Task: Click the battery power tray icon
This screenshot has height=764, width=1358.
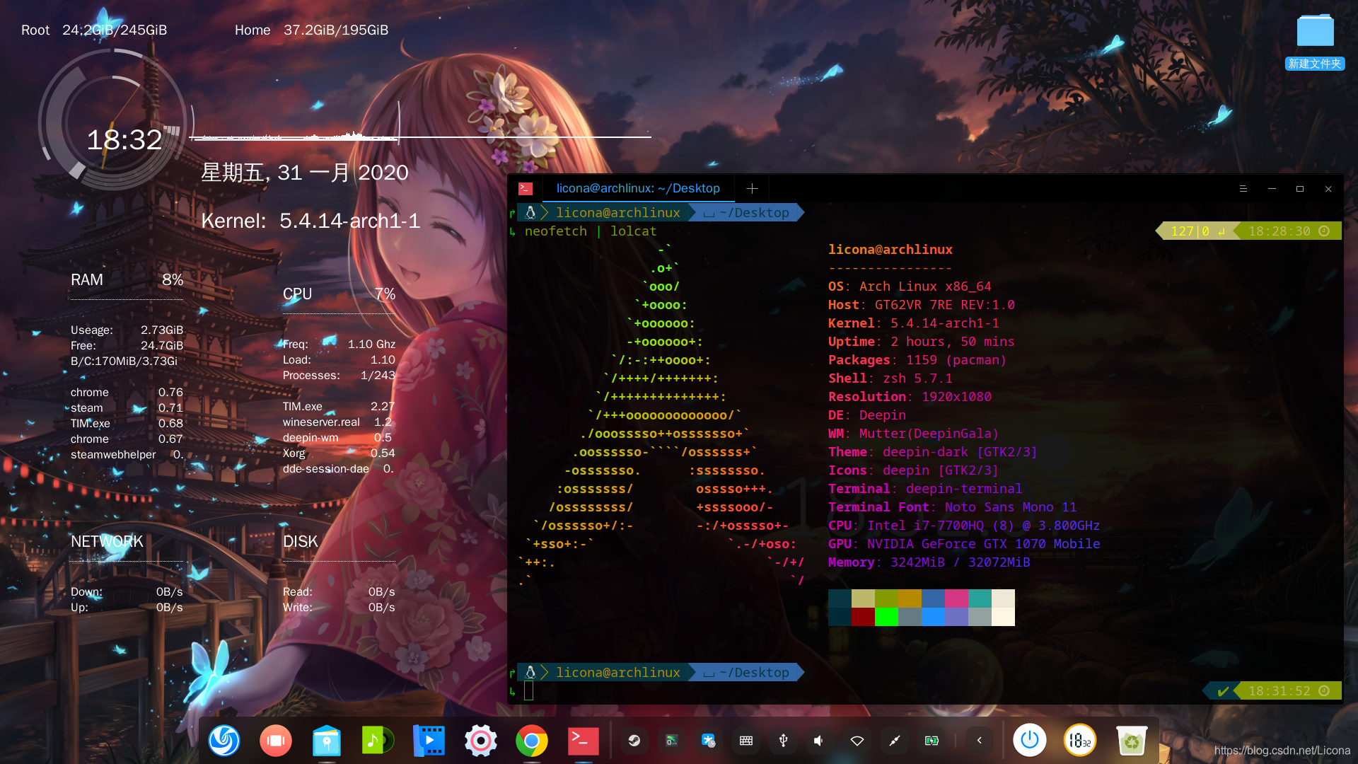Action: 932,741
